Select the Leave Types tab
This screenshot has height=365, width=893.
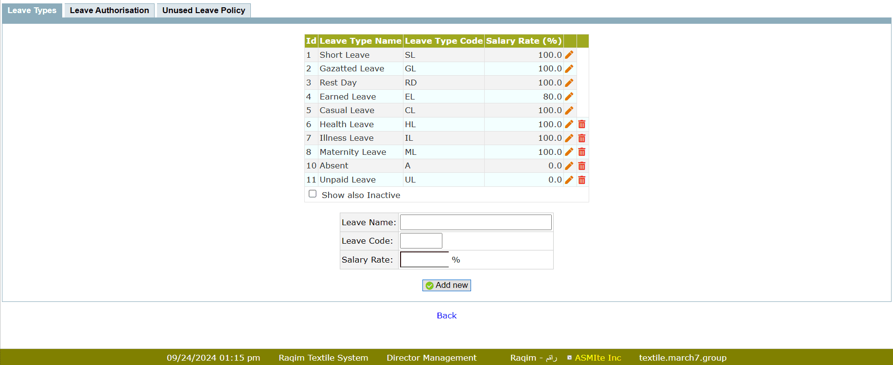point(32,10)
